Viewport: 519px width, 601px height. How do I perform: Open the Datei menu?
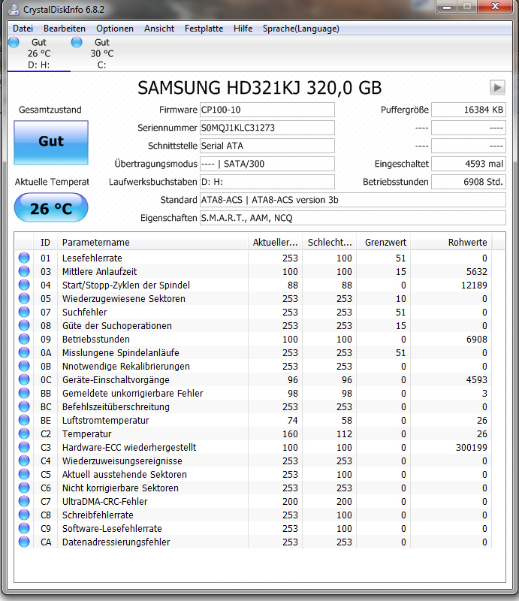23,29
